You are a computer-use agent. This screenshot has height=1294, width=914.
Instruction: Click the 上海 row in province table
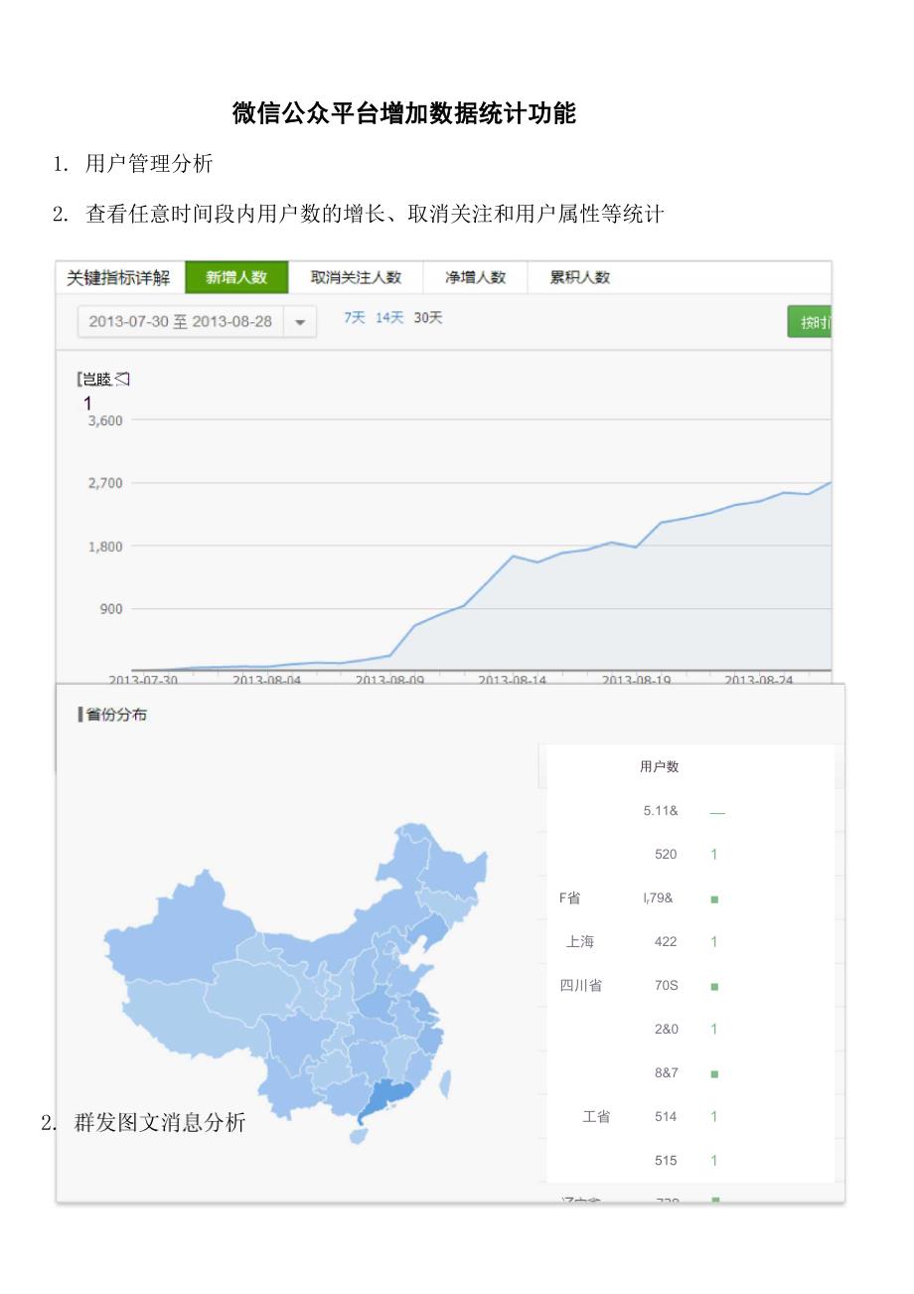pyautogui.click(x=580, y=942)
